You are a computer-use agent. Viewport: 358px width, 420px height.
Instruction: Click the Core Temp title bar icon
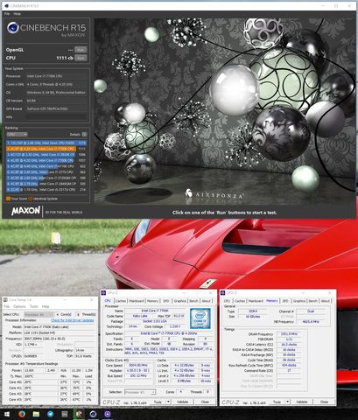[x=5, y=300]
